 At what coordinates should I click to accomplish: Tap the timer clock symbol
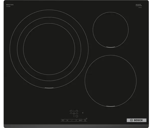(85, 120)
